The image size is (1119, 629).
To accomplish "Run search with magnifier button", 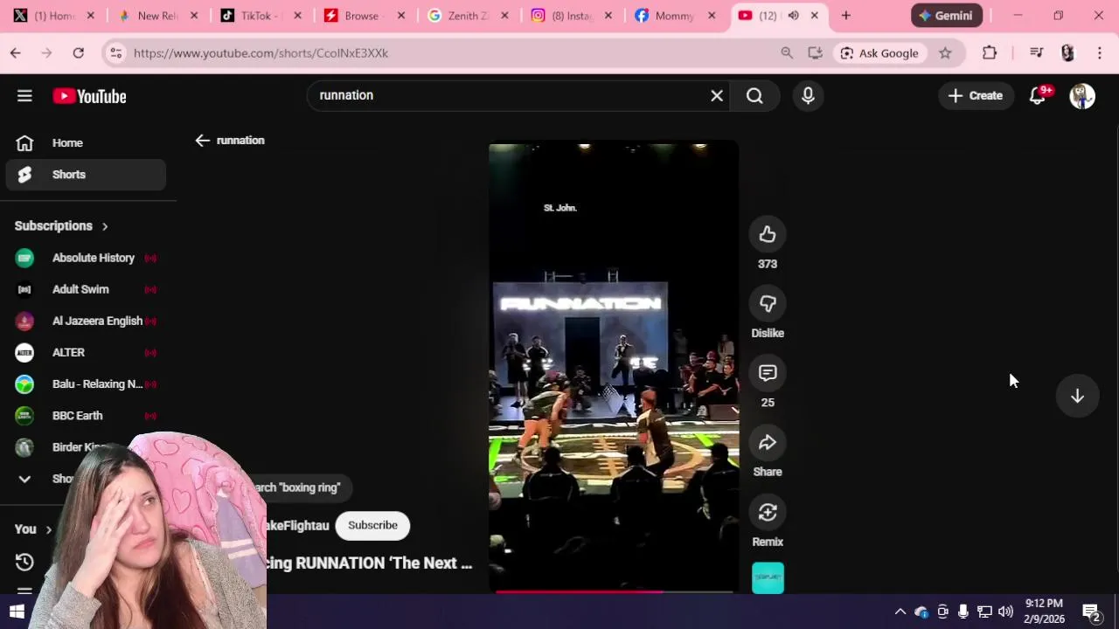I will click(x=754, y=95).
